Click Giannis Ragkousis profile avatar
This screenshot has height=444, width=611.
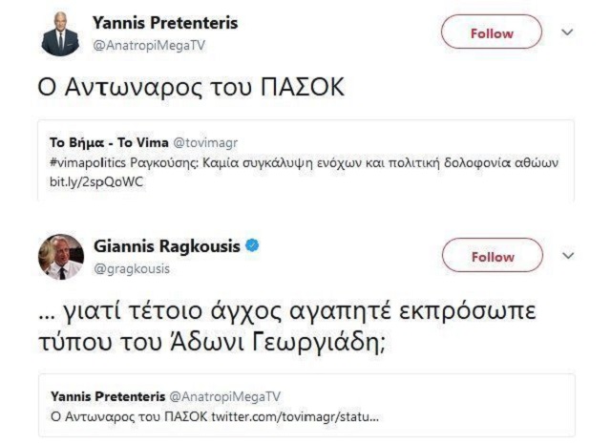pos(61,256)
